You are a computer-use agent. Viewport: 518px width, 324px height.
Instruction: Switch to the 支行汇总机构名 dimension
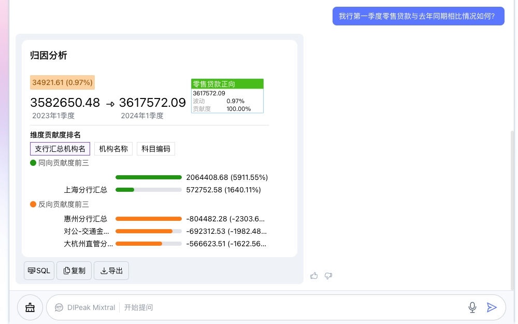pyautogui.click(x=60, y=149)
